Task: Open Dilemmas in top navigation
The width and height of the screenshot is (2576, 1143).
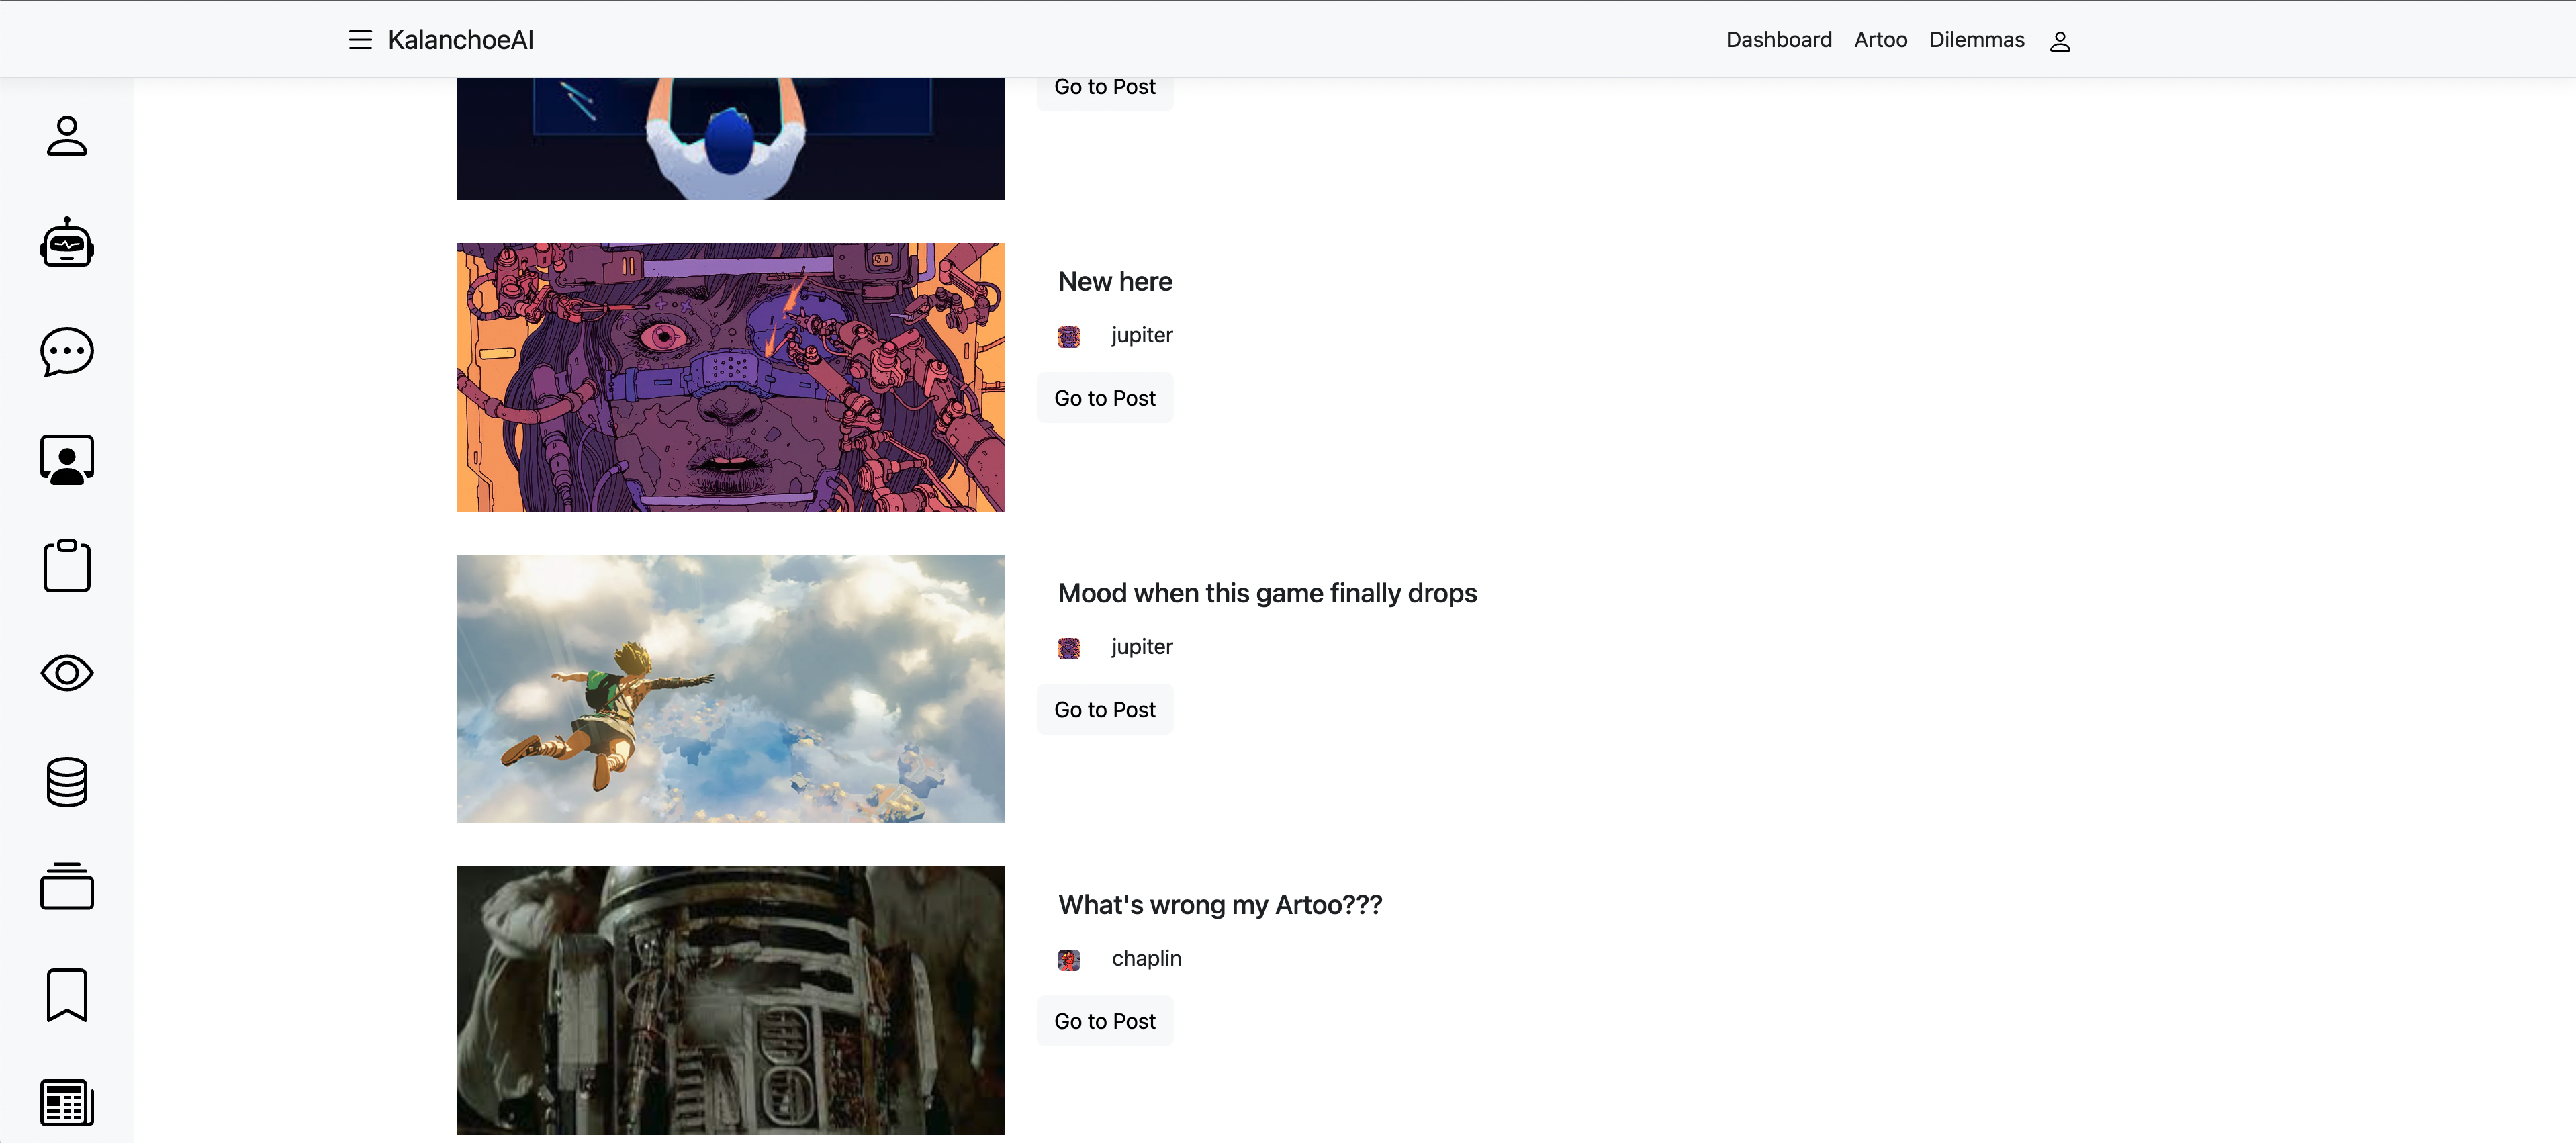Action: [x=1976, y=40]
